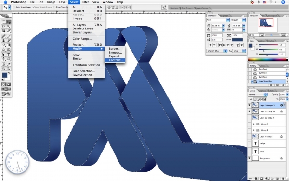Select the Path Selection tool
The height and width of the screenshot is (181, 289).
click(3, 55)
